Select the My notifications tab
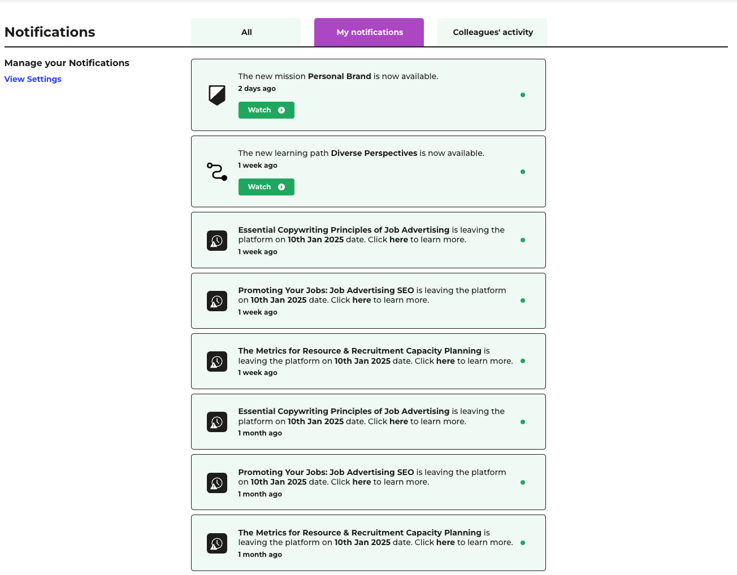Image resolution: width=737 pixels, height=575 pixels. [x=369, y=32]
